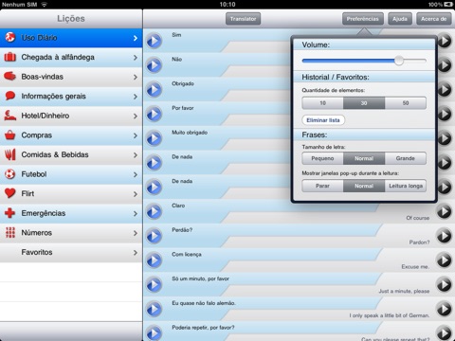Open Futebol lesson chevron
Image resolution: width=455 pixels, height=341 pixels.
(136, 174)
